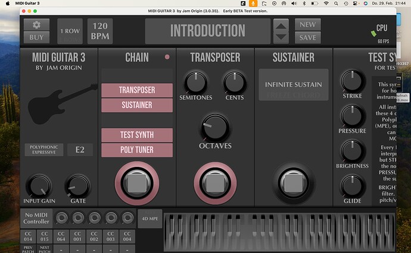Click the fourth MIDI controller knob
The height and width of the screenshot is (253, 411).
[111, 218]
